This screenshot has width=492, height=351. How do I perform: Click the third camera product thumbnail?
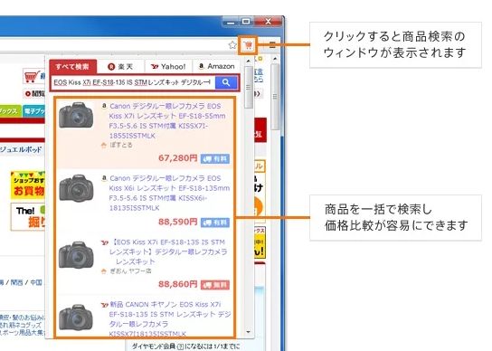click(76, 255)
